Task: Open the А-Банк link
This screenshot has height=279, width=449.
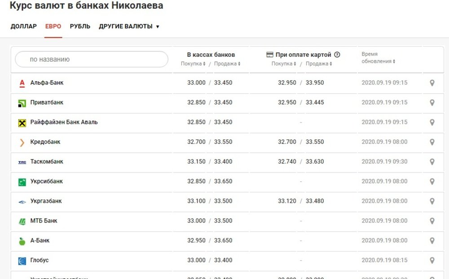Action: pos(40,240)
